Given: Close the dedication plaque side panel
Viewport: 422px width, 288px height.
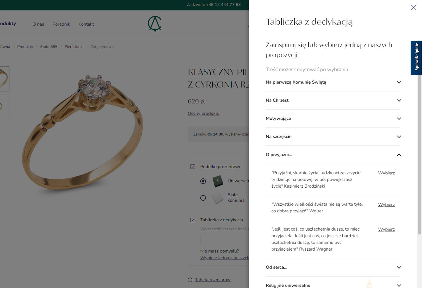Looking at the screenshot, I should click(413, 7).
